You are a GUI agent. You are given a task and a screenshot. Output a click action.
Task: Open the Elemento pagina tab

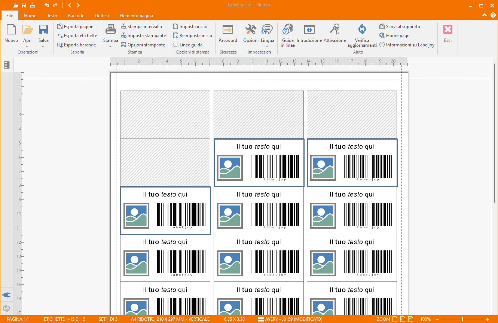[136, 16]
